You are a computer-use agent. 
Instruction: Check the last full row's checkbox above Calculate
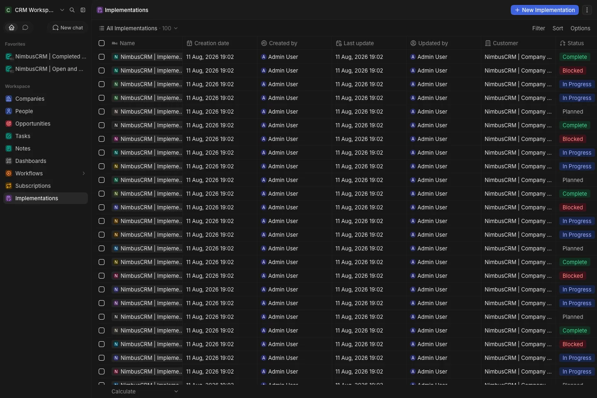(x=102, y=371)
